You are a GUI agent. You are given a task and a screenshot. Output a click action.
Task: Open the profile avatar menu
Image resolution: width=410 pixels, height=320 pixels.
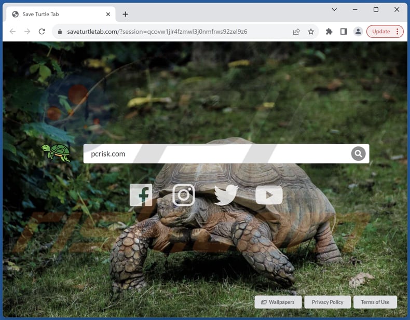point(358,32)
